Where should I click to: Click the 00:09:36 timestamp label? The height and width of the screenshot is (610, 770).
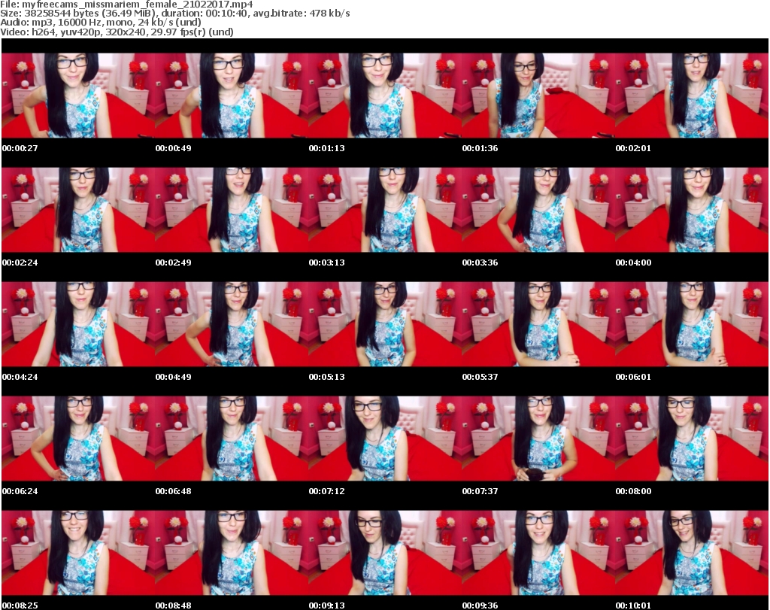(x=480, y=605)
